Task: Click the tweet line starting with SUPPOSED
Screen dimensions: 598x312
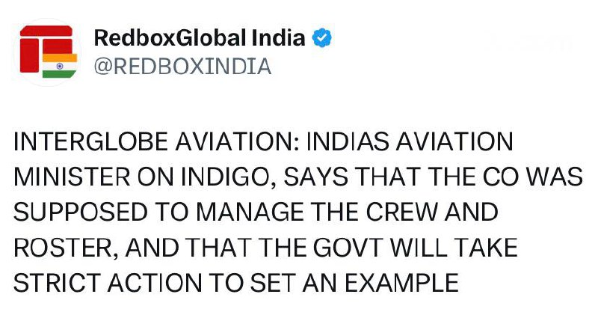Action: pos(256,212)
